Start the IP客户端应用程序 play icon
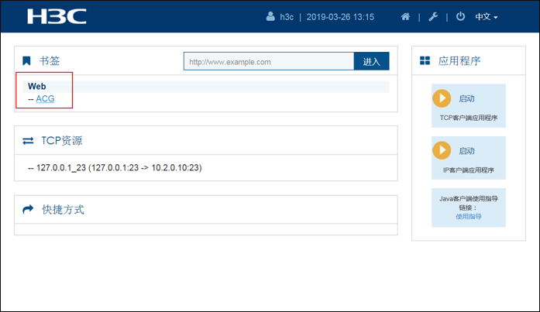Image resolution: width=540 pixels, height=312 pixels. click(x=441, y=150)
